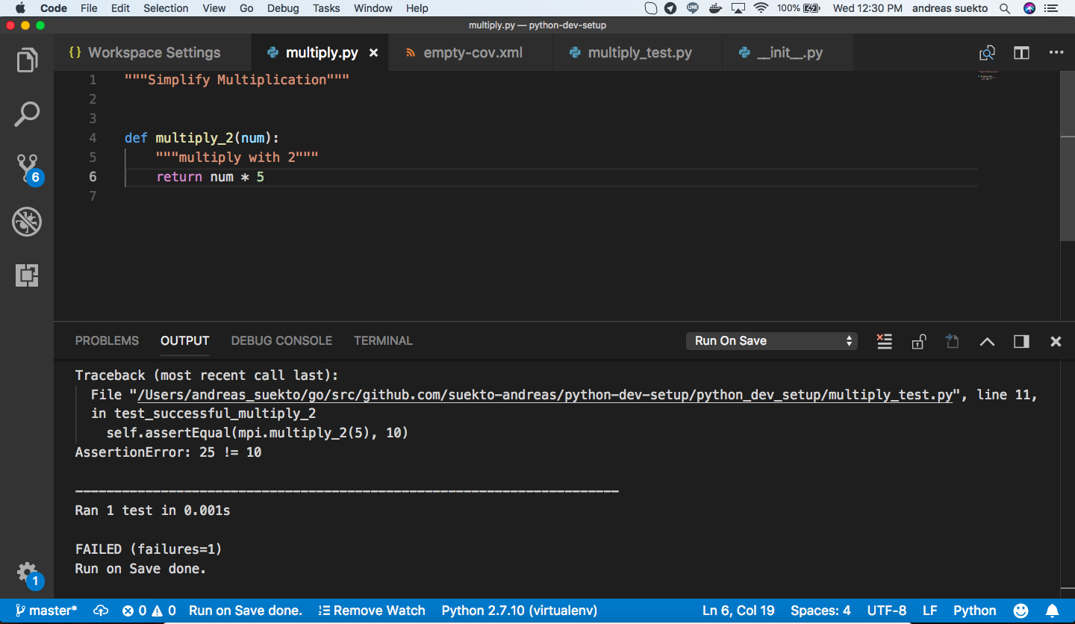Open the Extensions view icon
This screenshot has height=624, width=1075.
coord(27,275)
